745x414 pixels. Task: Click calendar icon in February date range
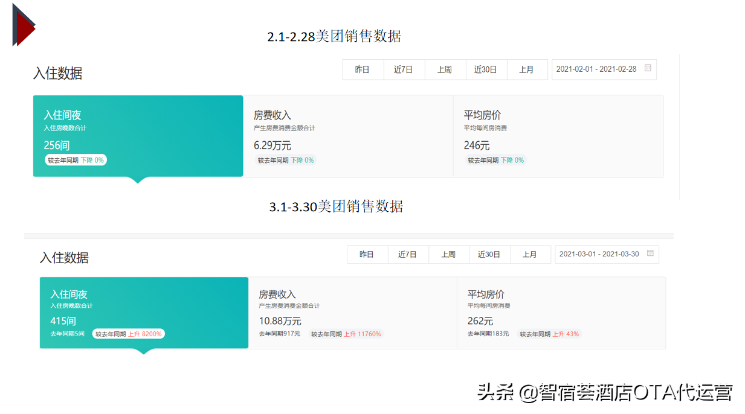pos(648,68)
